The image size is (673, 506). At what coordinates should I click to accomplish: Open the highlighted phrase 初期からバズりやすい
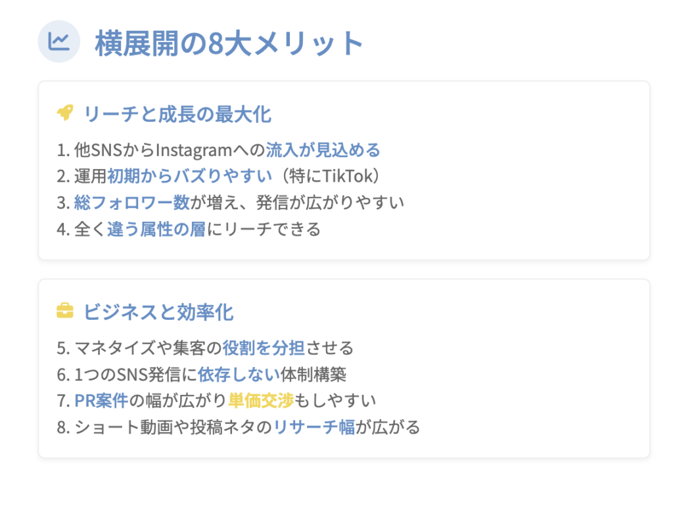189,176
